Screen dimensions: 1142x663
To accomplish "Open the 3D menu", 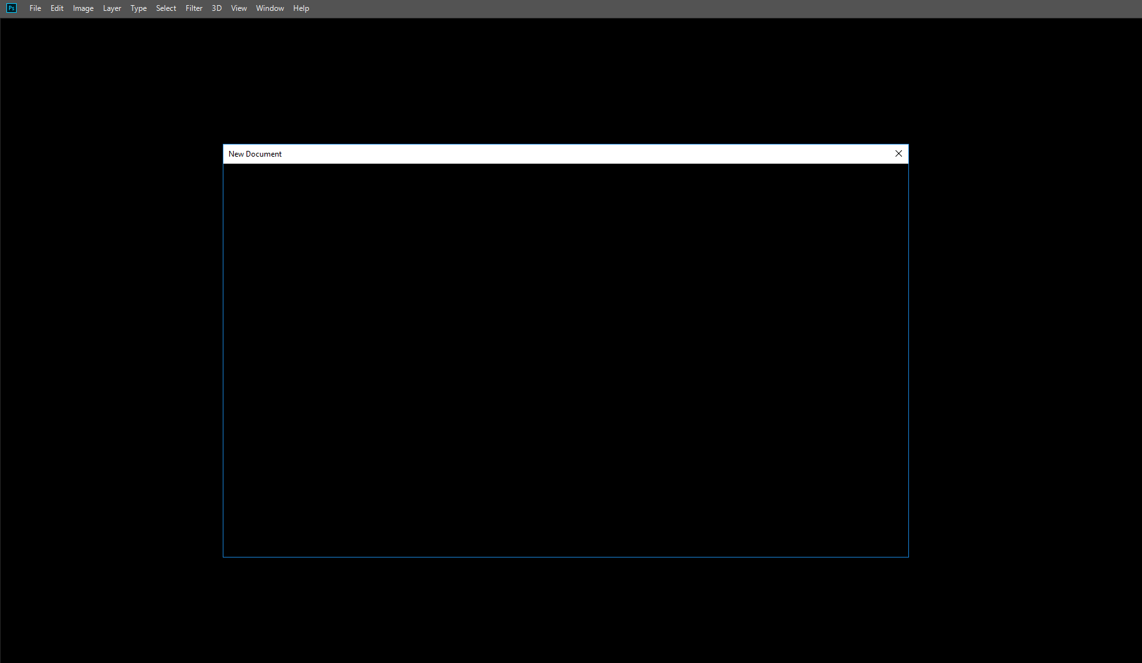I will (216, 8).
